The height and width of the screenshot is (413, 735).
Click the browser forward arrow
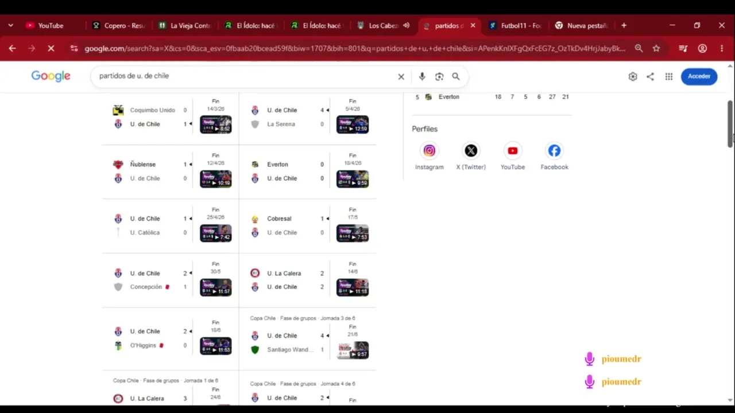click(32, 49)
